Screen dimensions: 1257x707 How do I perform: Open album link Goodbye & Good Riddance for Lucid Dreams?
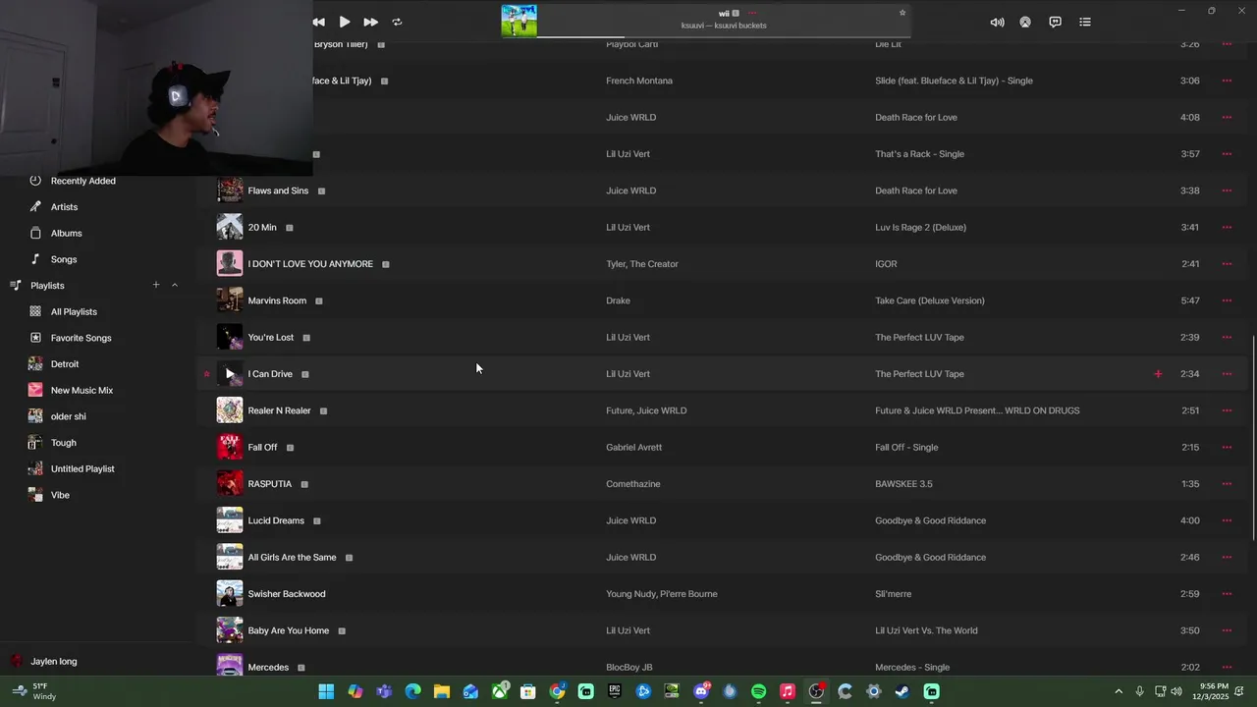tap(931, 520)
